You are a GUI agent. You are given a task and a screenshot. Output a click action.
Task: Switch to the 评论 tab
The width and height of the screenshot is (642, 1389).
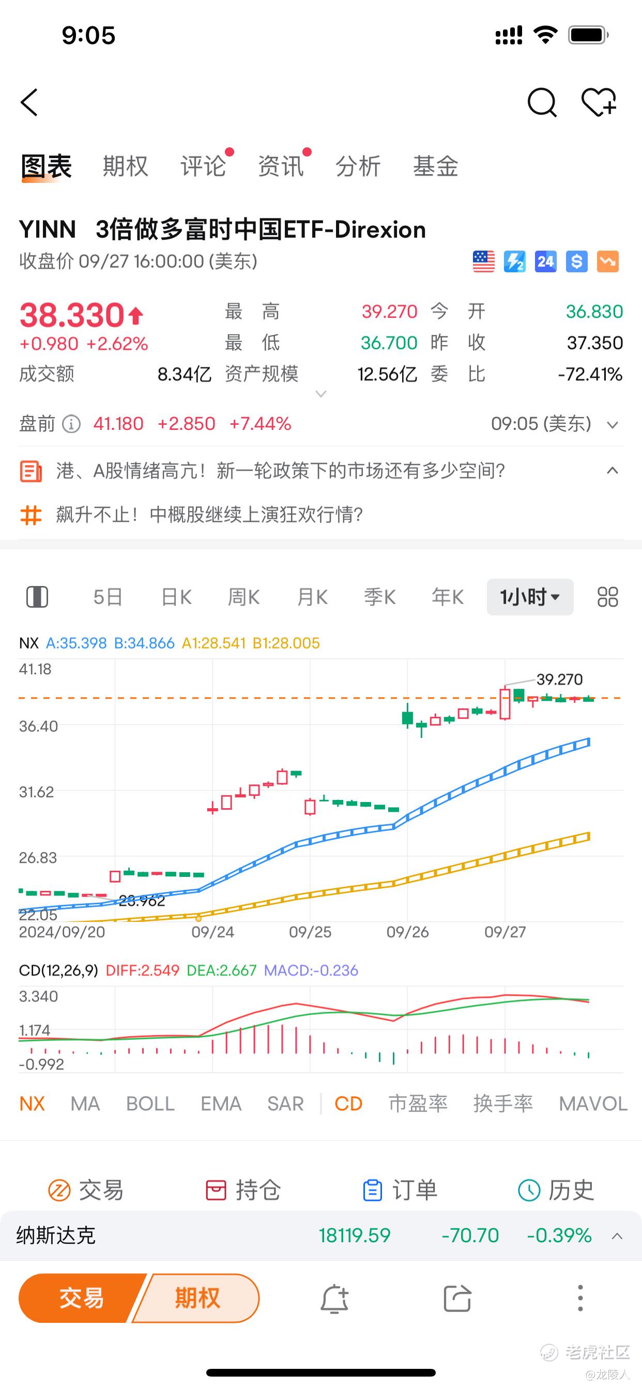pyautogui.click(x=203, y=166)
